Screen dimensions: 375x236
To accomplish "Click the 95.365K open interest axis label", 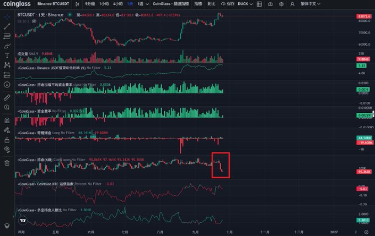I will coord(364,172).
